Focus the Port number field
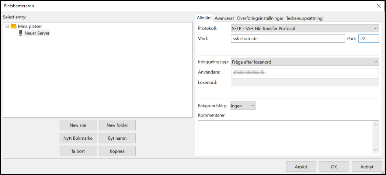Image resolution: width=386 pixels, height=175 pixels. [x=368, y=39]
